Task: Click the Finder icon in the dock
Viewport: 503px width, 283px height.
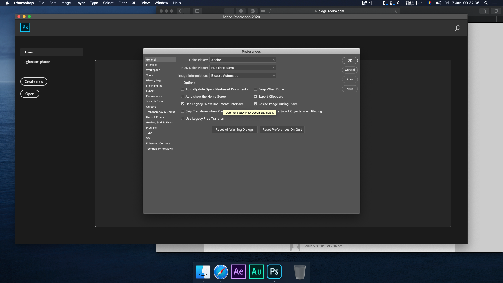Action: pos(203,271)
